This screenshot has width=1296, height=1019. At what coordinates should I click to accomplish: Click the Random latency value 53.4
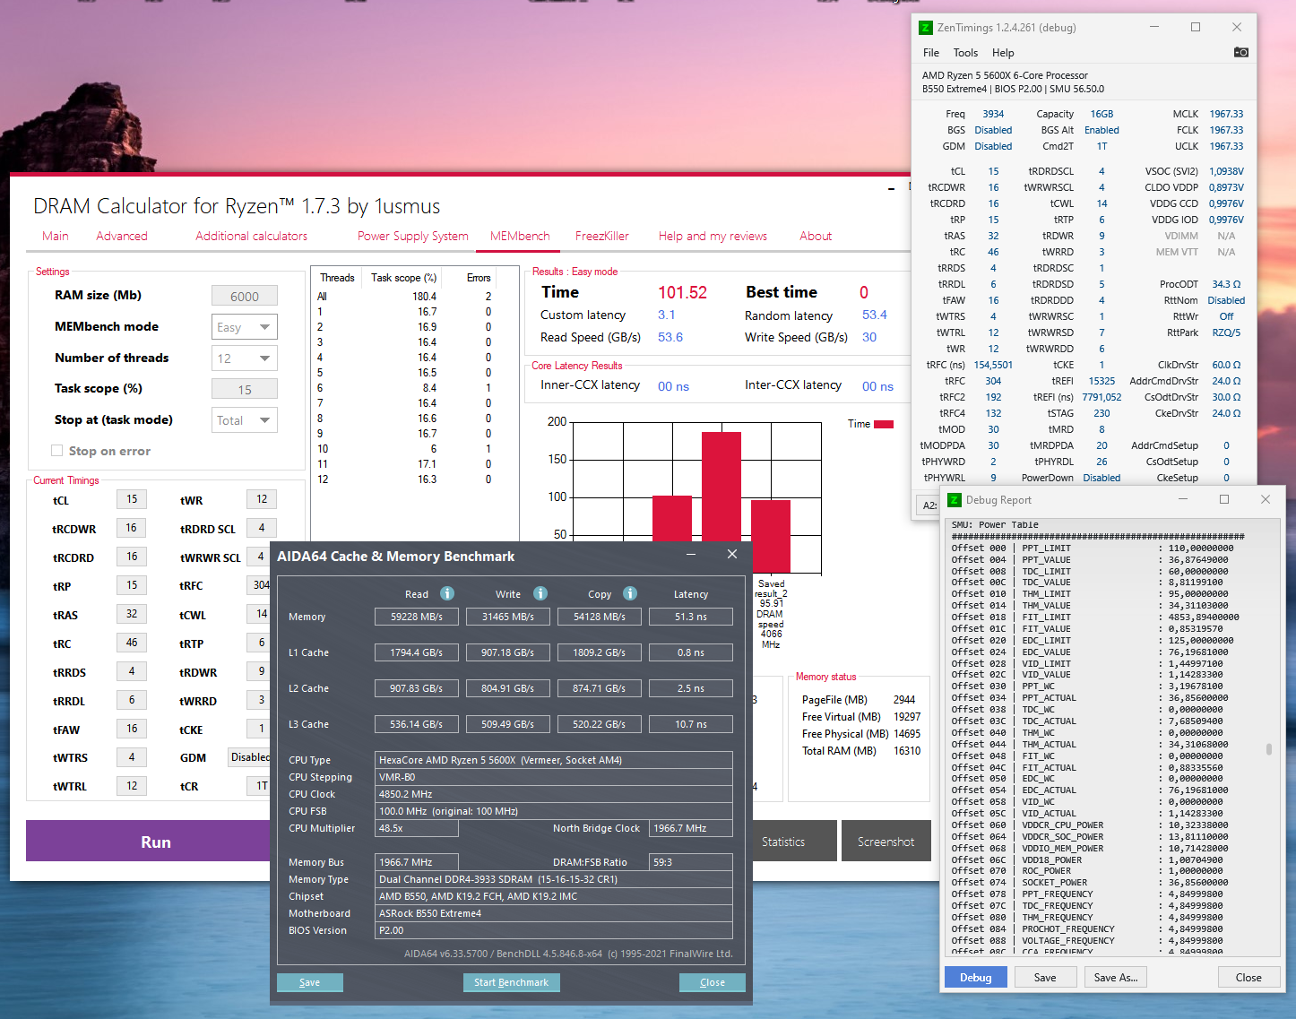click(875, 315)
